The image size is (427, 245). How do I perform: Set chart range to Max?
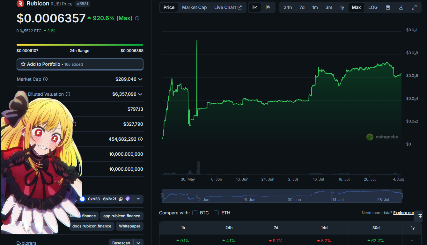pyautogui.click(x=356, y=7)
